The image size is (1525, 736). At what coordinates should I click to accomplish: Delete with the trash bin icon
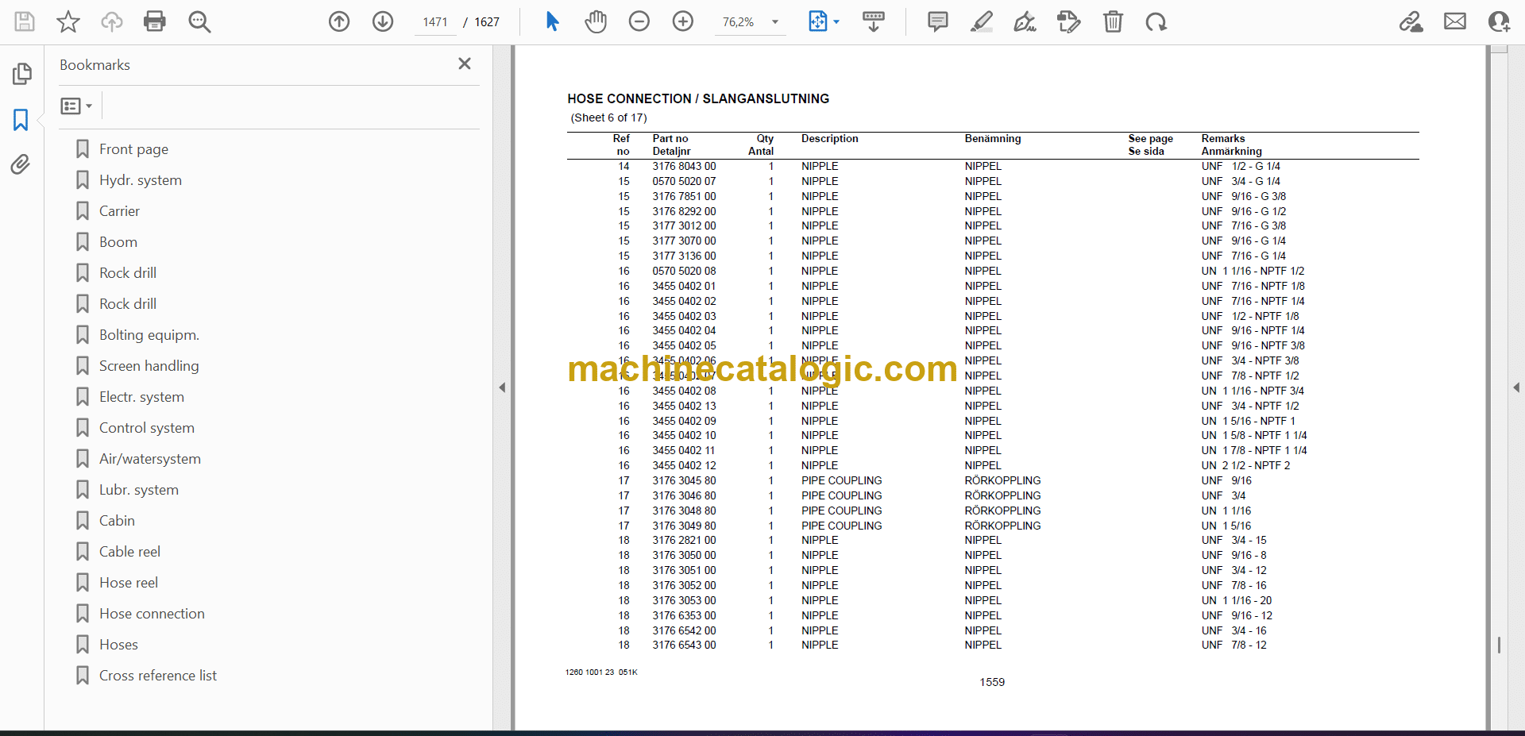click(1114, 21)
